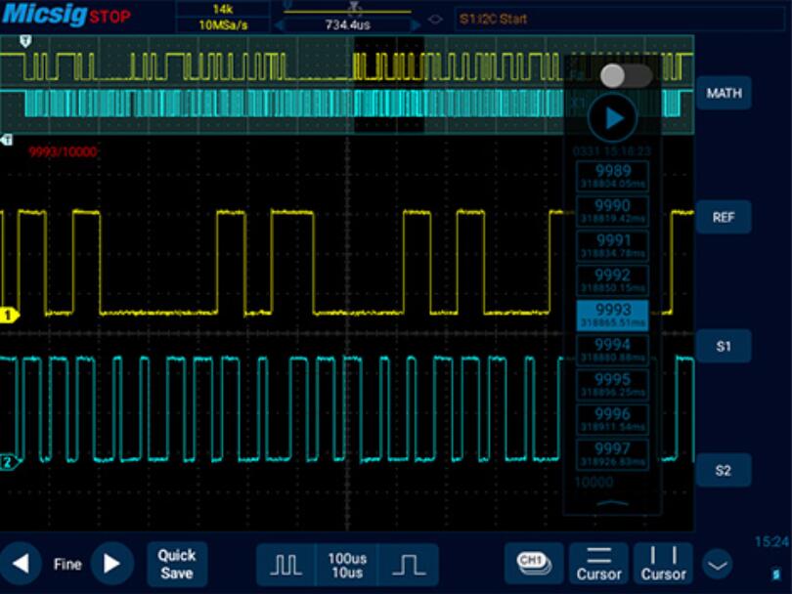Click the multi-pulse timebase icon
This screenshot has height=594, width=792.
click(286, 565)
